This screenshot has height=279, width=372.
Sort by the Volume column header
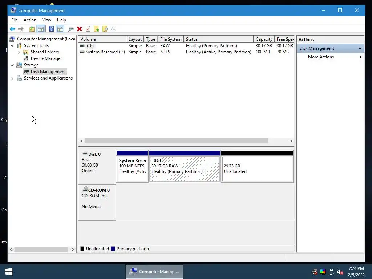point(102,39)
